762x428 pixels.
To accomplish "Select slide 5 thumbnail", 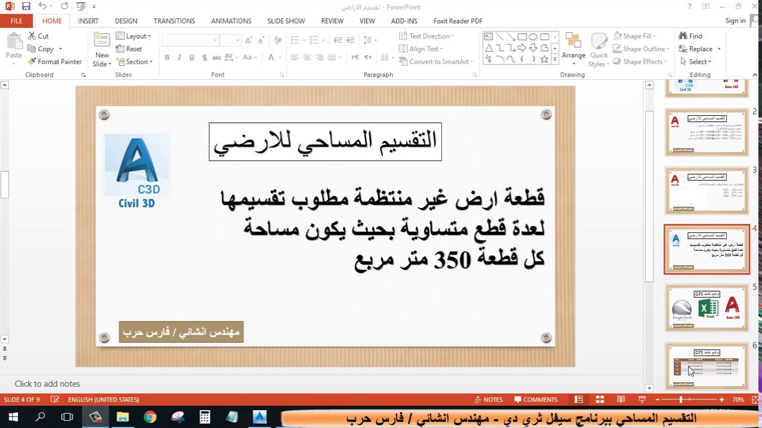I will (707, 308).
